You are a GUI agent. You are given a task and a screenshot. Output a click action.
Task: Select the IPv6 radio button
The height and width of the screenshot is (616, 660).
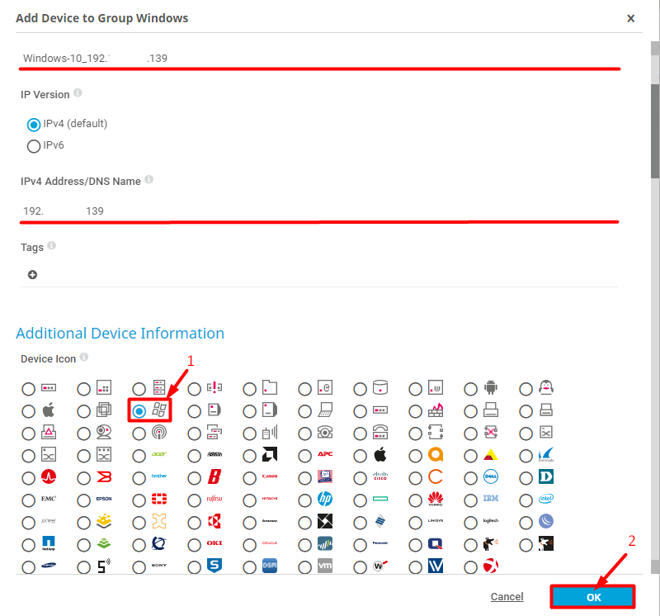click(34, 147)
